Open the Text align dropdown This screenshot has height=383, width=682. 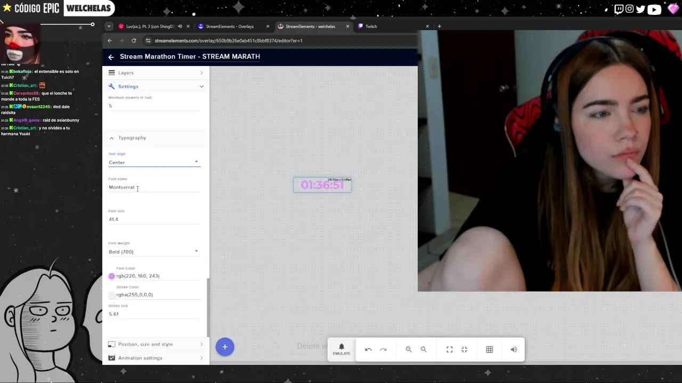pyautogui.click(x=154, y=162)
